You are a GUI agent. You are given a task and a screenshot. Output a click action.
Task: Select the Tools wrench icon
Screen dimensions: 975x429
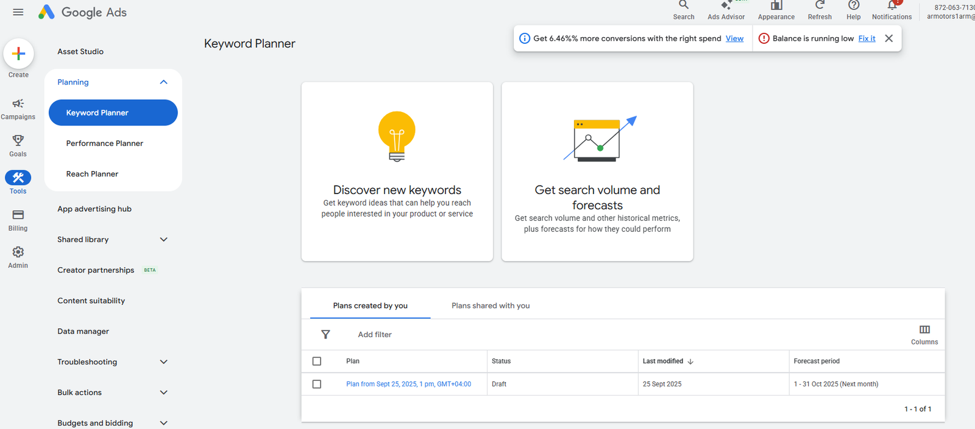18,178
